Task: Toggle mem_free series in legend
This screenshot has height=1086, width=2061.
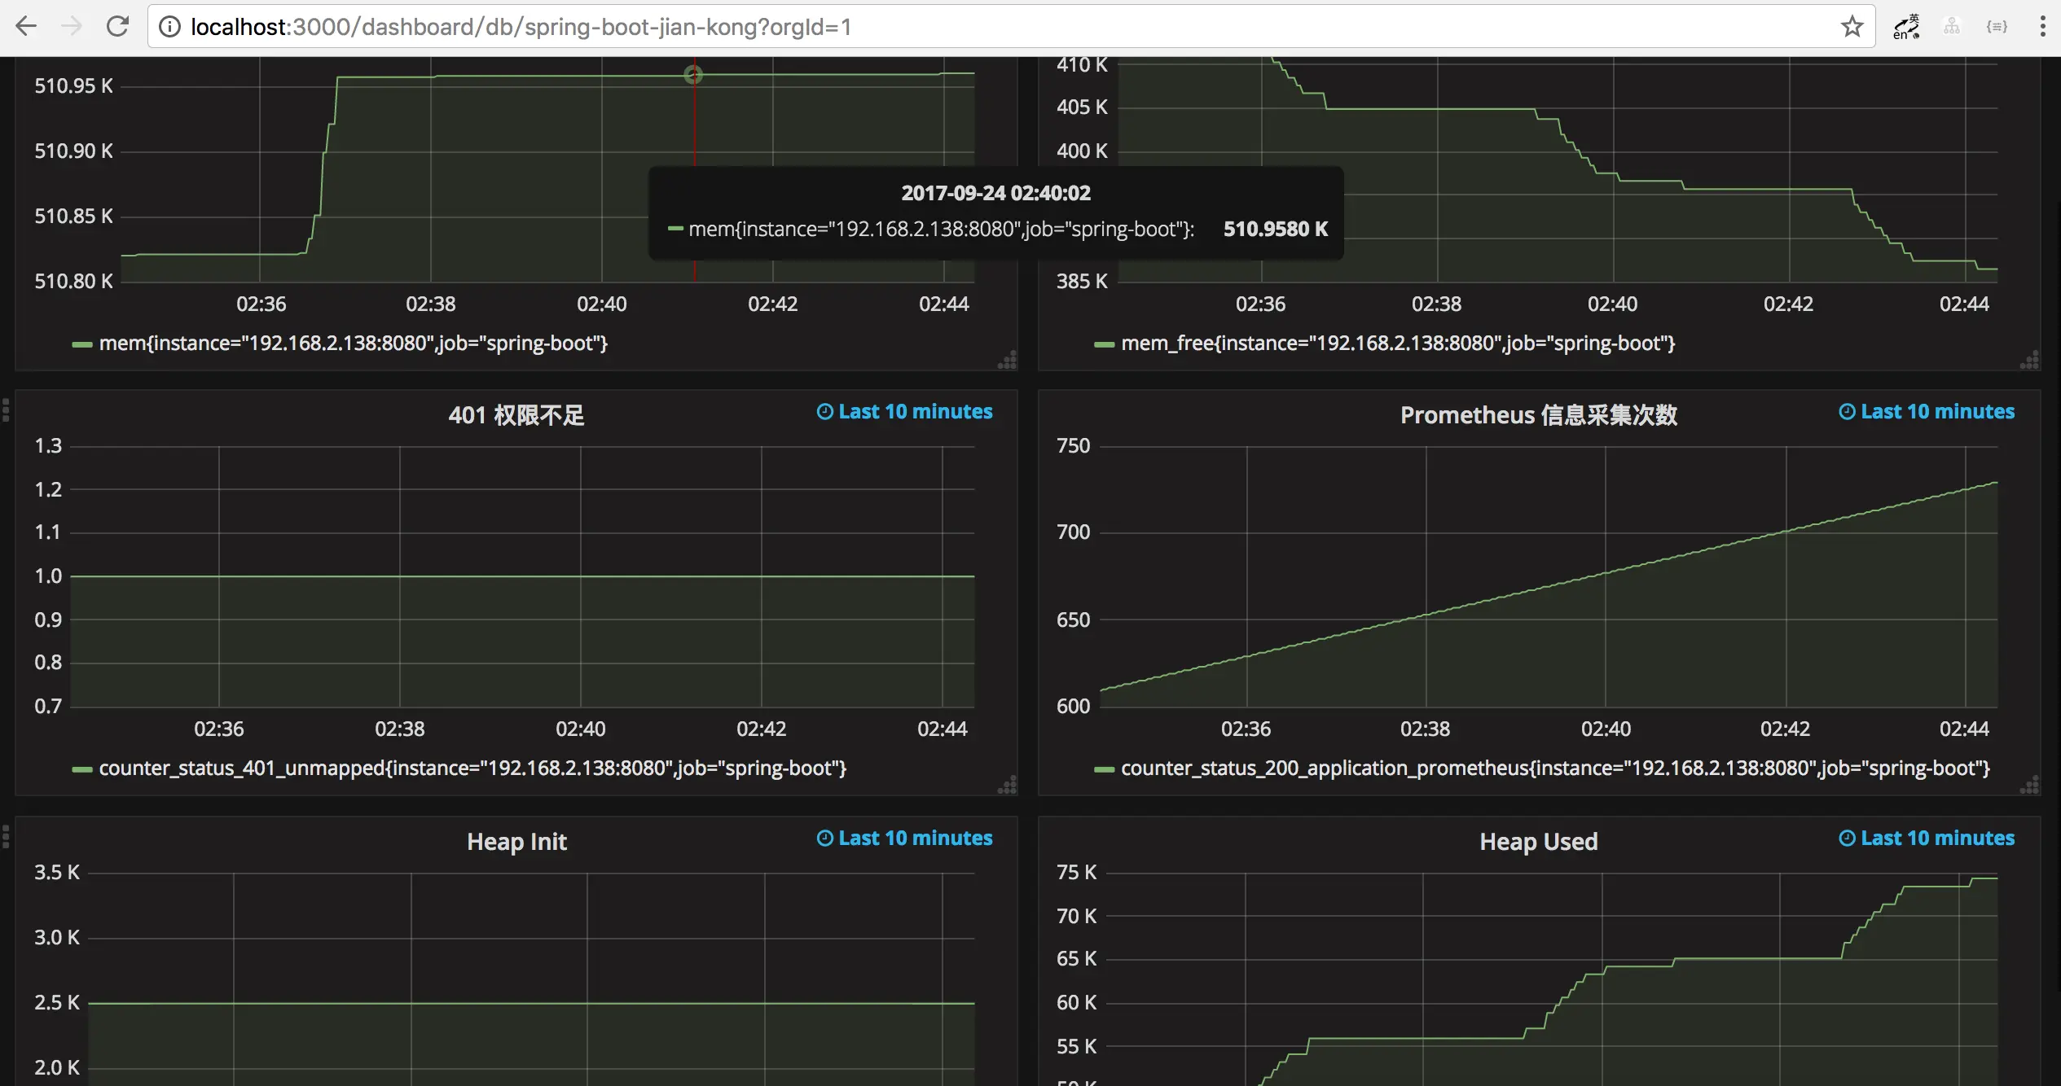Action: (x=1397, y=344)
